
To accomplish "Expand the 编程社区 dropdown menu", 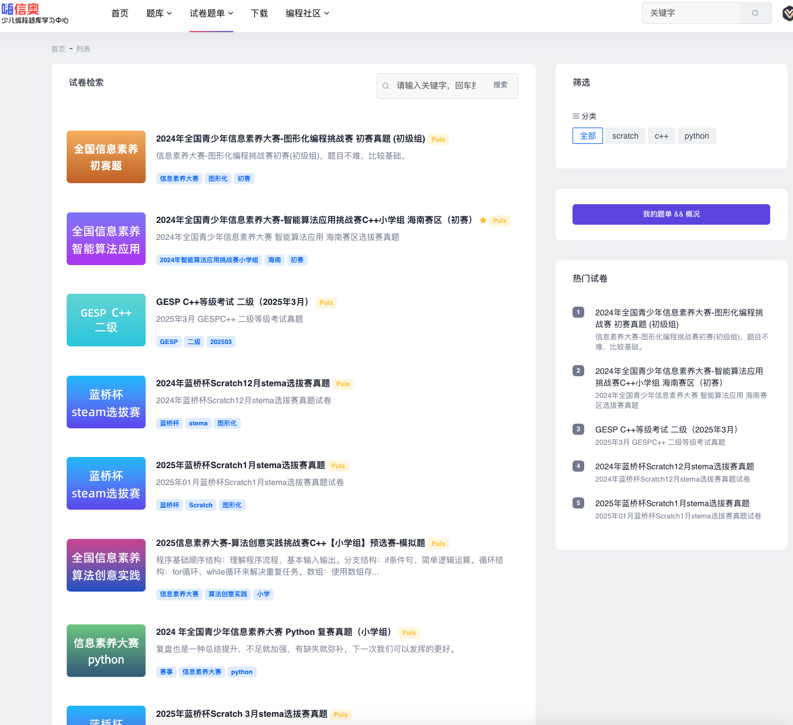I will coord(308,13).
